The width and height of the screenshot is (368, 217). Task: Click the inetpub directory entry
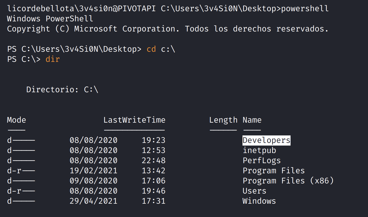(259, 150)
